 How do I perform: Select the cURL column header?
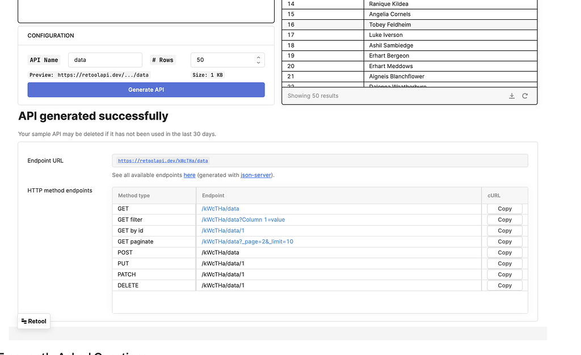[x=504, y=196]
